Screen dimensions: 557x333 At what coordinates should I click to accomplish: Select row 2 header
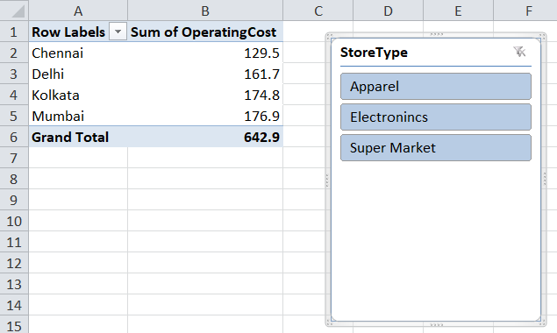[14, 53]
